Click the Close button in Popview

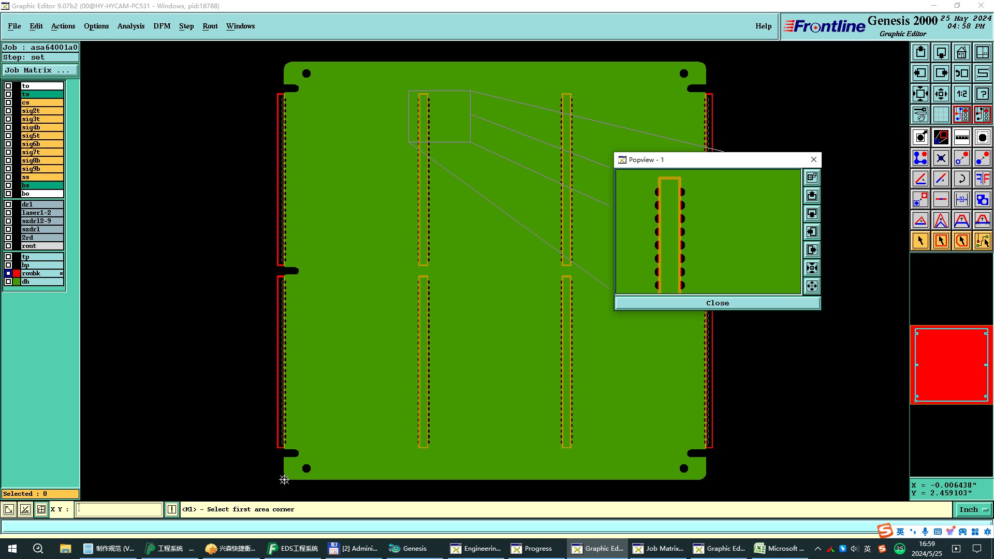[x=717, y=303]
